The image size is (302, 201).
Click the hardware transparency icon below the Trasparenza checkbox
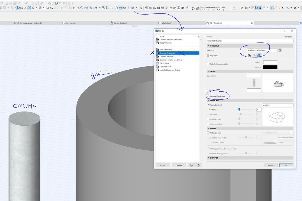(258, 55)
